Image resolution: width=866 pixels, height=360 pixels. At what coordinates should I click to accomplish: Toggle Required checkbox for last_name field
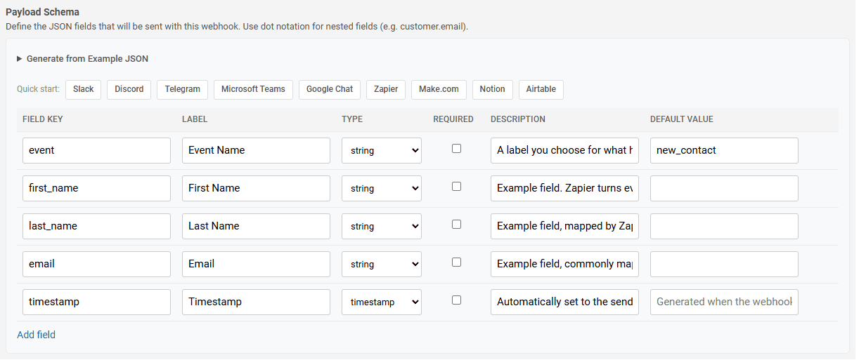click(x=456, y=224)
